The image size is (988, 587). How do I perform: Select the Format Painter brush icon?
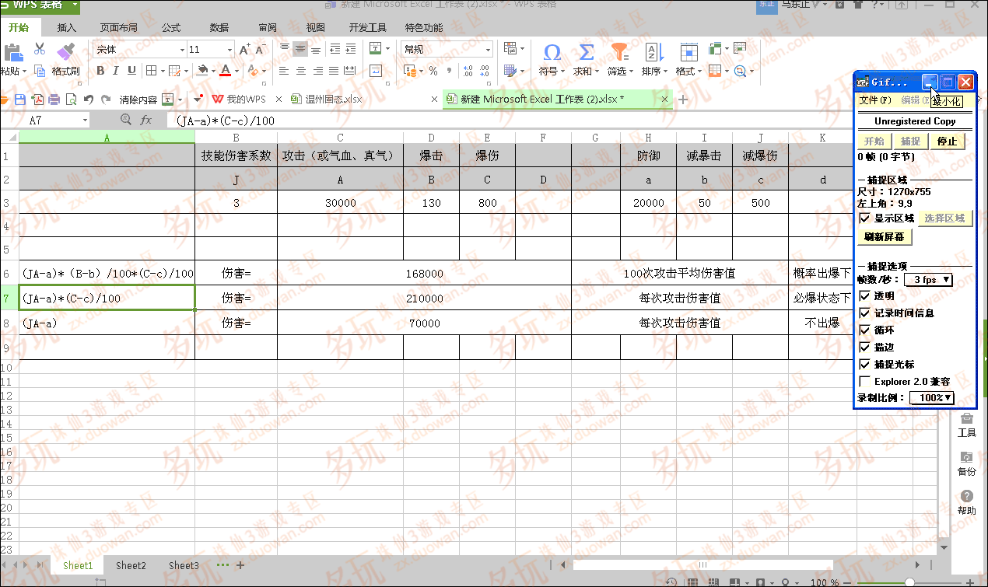(x=65, y=51)
